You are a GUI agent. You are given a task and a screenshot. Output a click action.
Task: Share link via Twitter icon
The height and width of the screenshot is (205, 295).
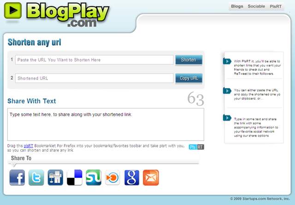36,177
